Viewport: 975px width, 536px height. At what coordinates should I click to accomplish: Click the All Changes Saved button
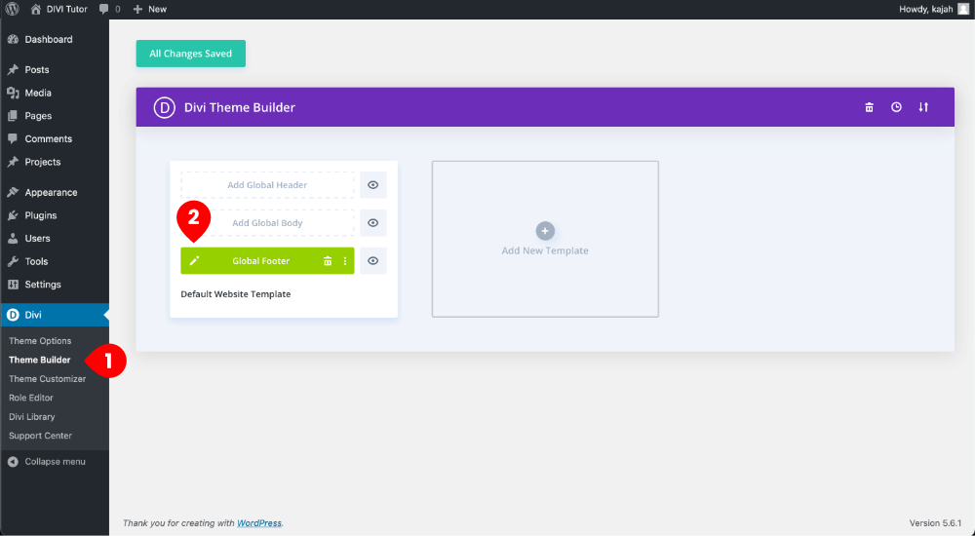[191, 54]
